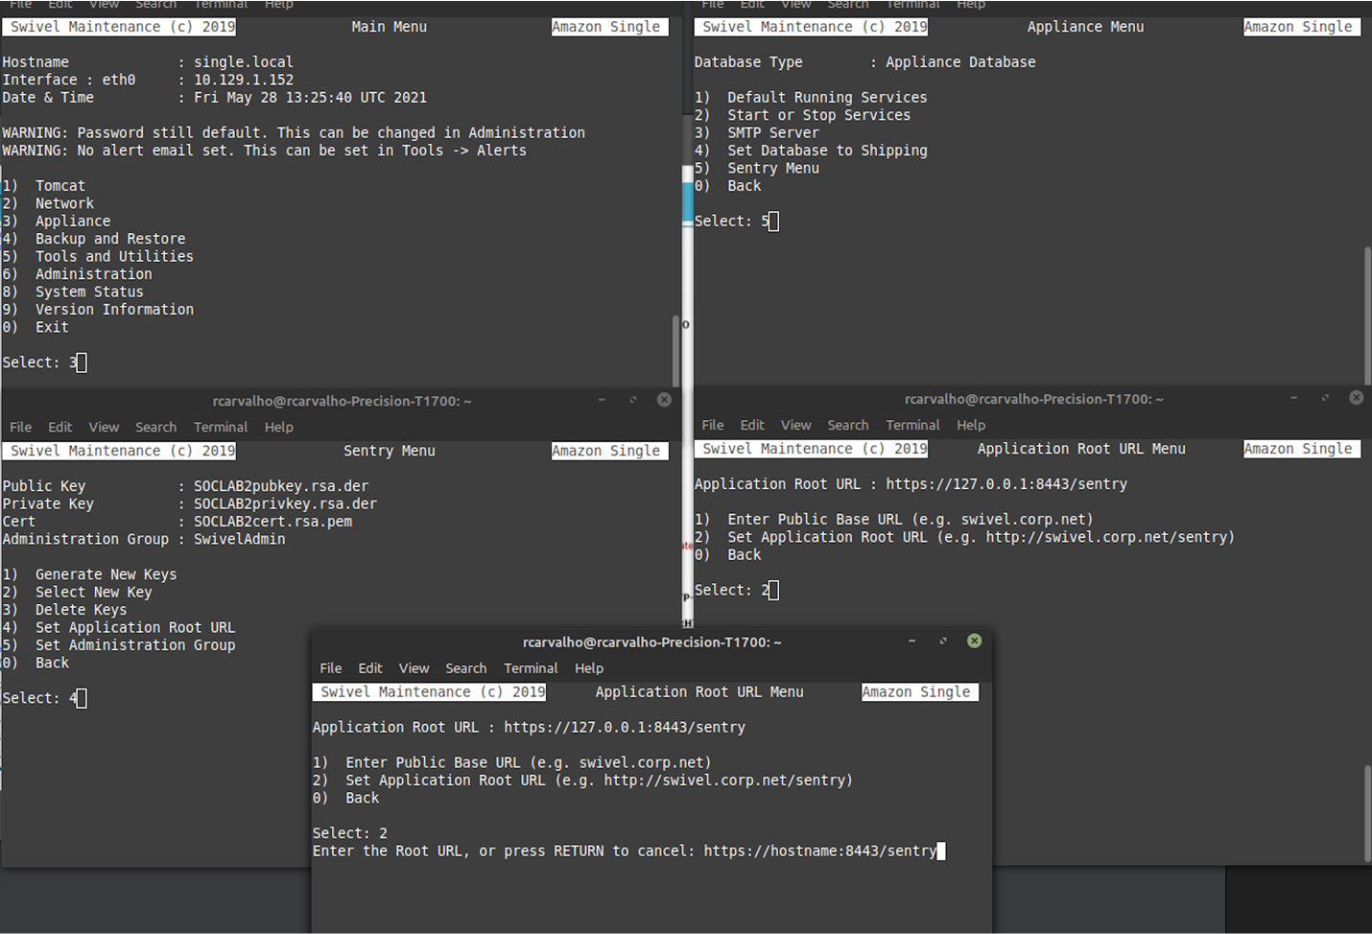
Task: Open File menu in right Application Root URL terminal
Action: [x=713, y=425]
